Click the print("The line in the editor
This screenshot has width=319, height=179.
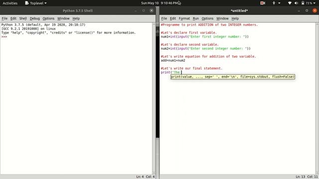pyautogui.click(x=170, y=72)
